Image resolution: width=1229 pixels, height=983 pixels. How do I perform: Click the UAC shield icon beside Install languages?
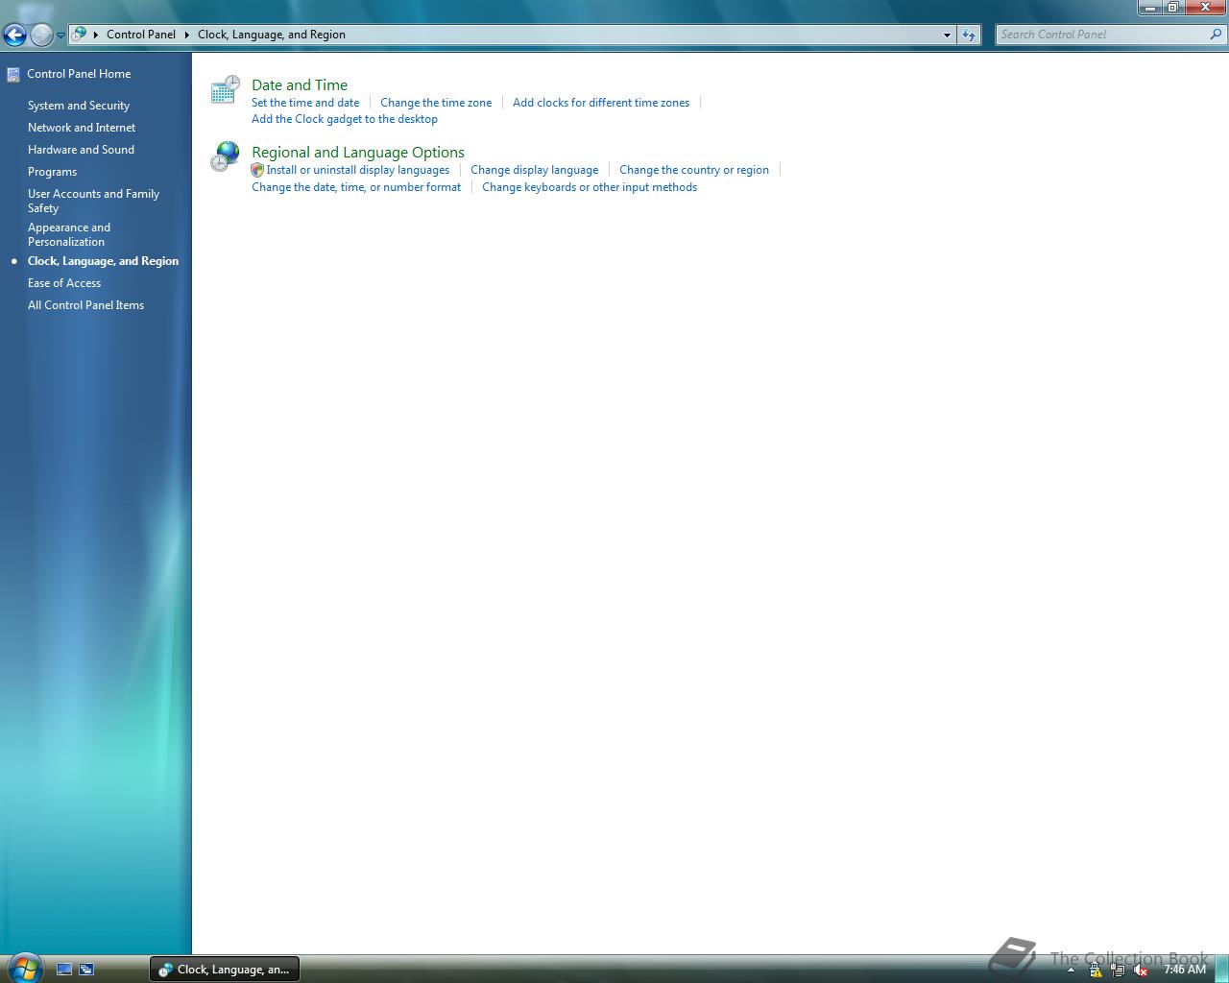click(257, 170)
